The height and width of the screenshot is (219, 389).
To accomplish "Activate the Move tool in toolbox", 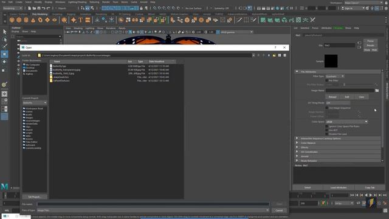I will pyautogui.click(x=4, y=54).
